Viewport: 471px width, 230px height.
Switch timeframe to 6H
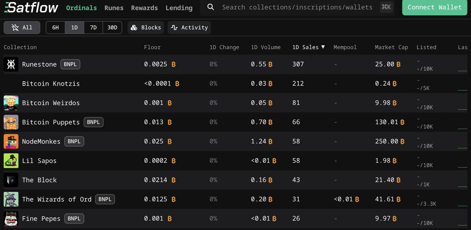[55, 27]
